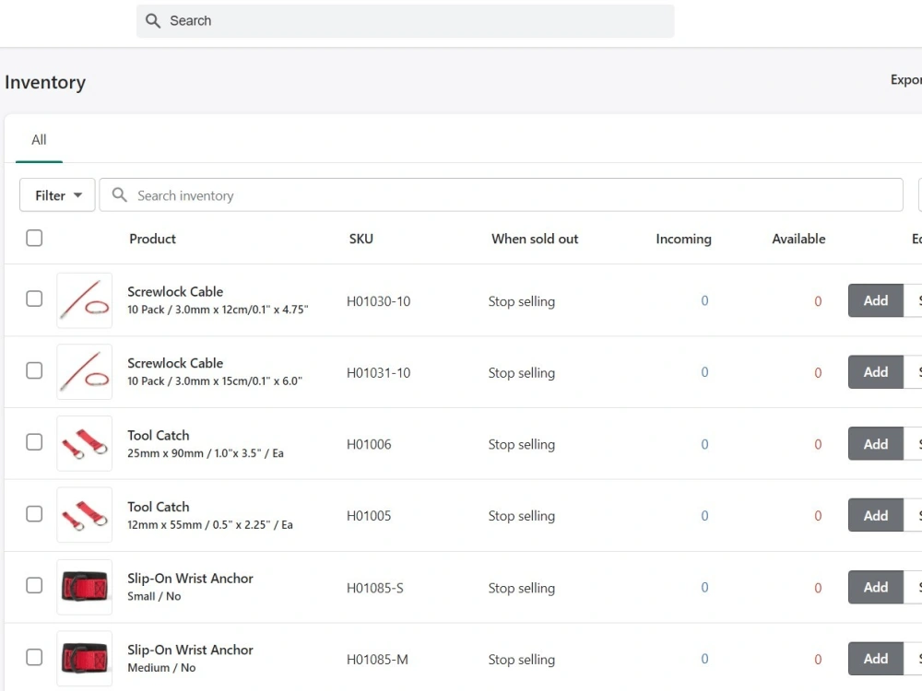Viewport: 922px width, 691px height.
Task: Click the magnifier icon in the top search bar
Action: (x=153, y=21)
